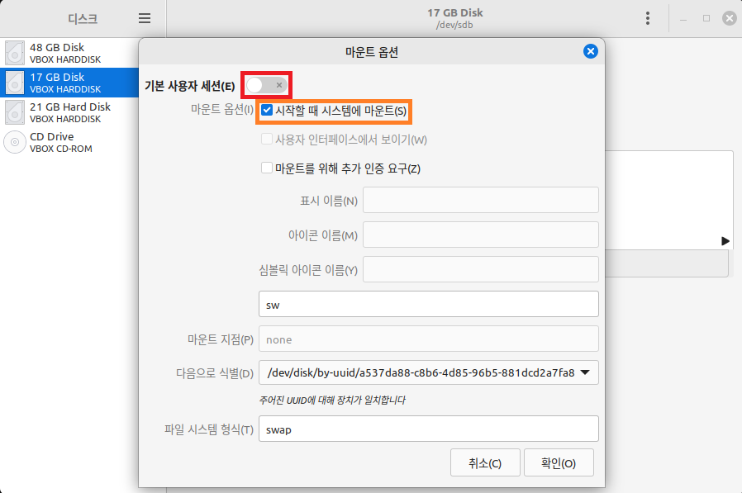Screen dimensions: 742x493
Task: Uncheck mount at system startup checkbox
Action: (267, 110)
